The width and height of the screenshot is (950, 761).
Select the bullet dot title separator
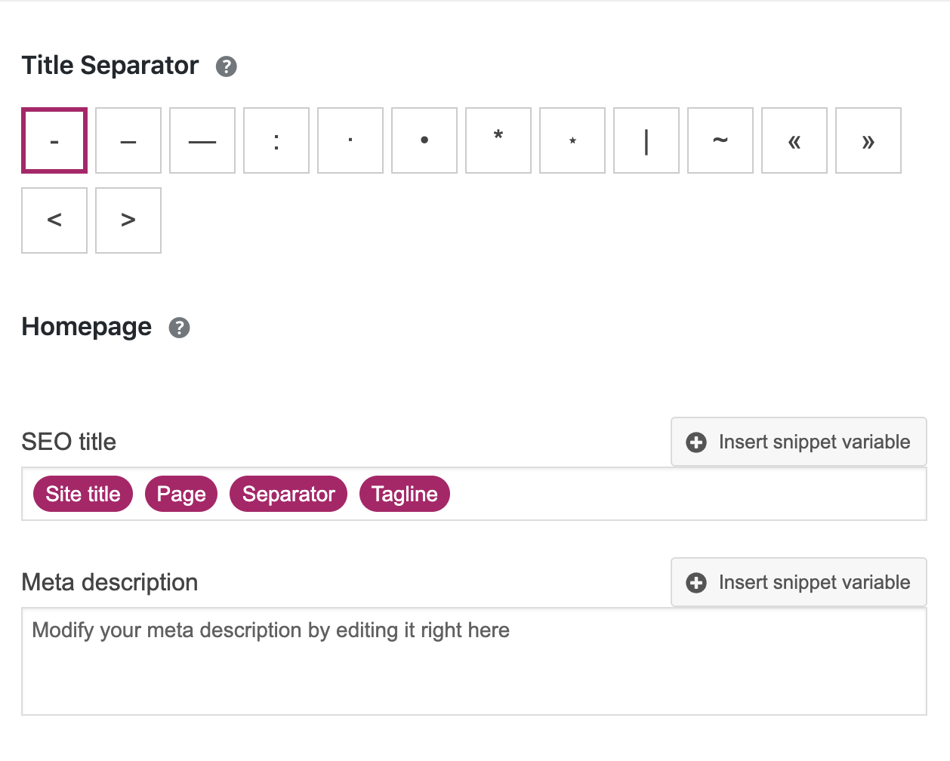point(424,140)
